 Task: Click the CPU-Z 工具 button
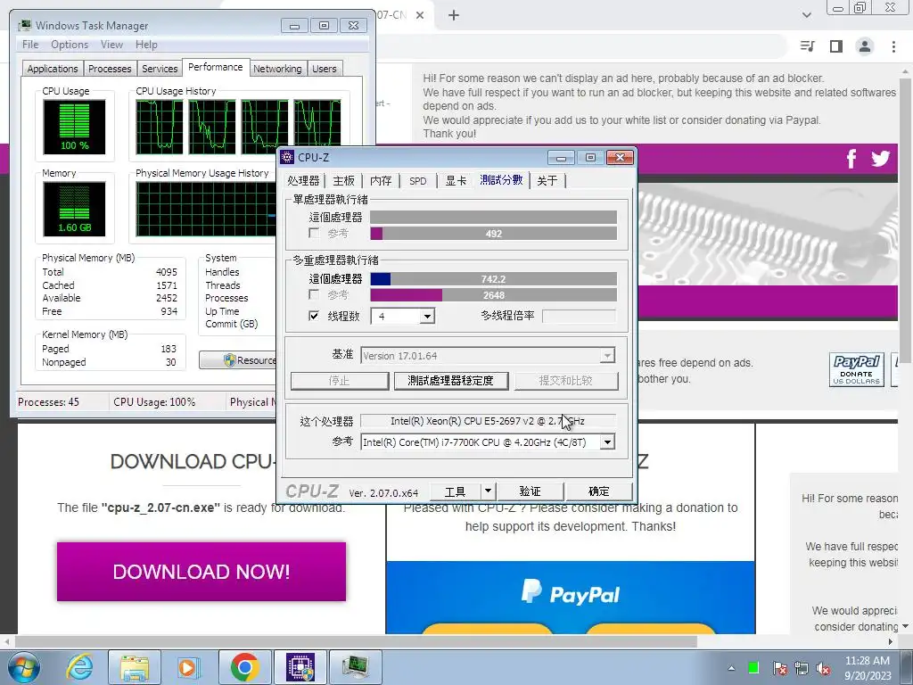(456, 491)
